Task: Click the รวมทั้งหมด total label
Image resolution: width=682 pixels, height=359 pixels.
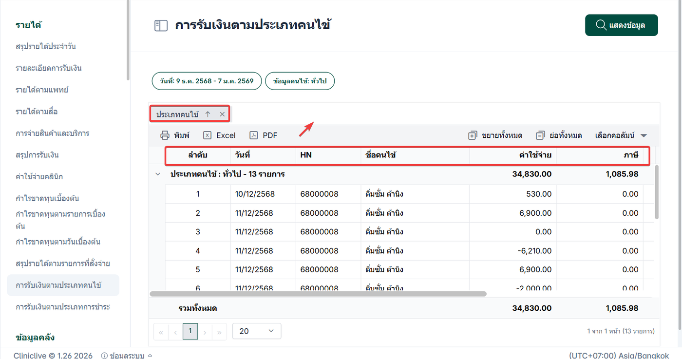Action: pos(197,308)
